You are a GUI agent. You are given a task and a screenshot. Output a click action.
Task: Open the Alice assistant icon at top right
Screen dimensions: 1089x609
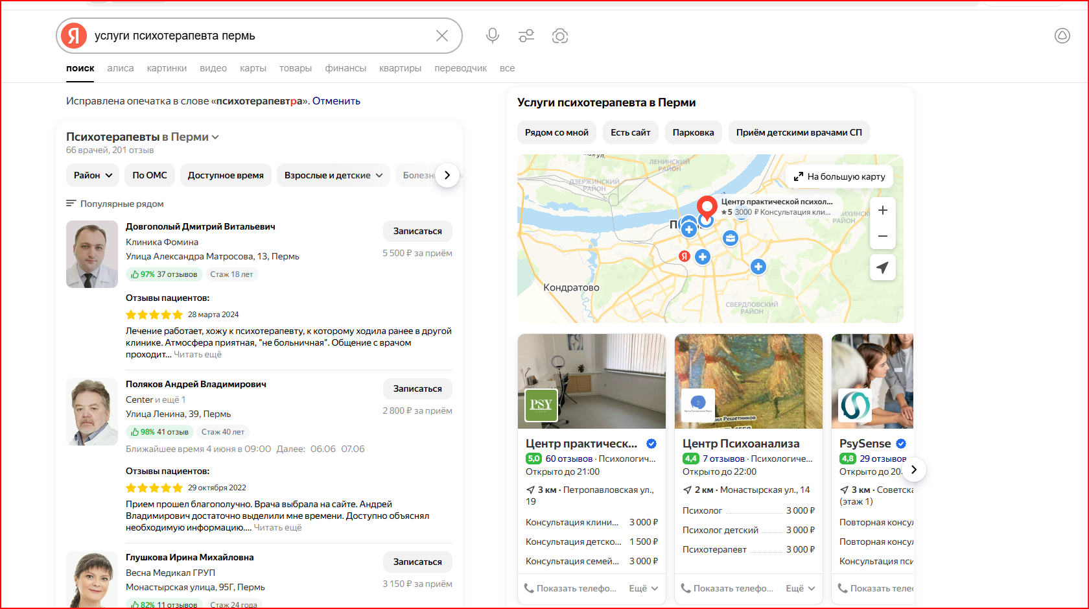coord(1062,36)
